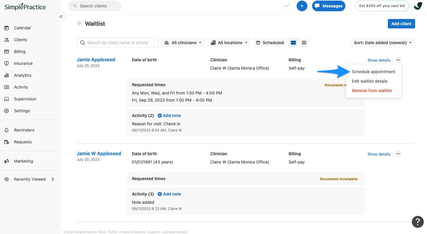Click the Activity list icon
Screen dimensions: 427x234
pos(7,87)
